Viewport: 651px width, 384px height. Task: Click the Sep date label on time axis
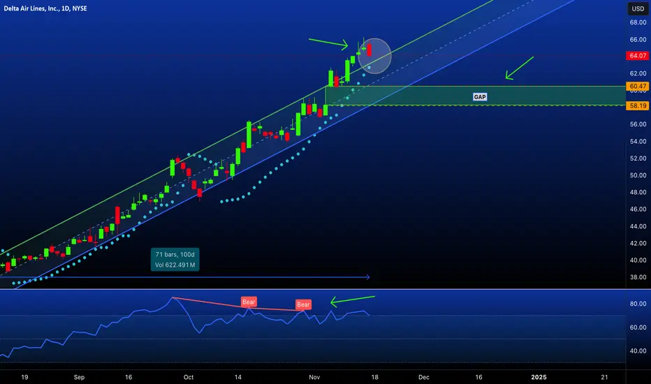click(x=79, y=377)
